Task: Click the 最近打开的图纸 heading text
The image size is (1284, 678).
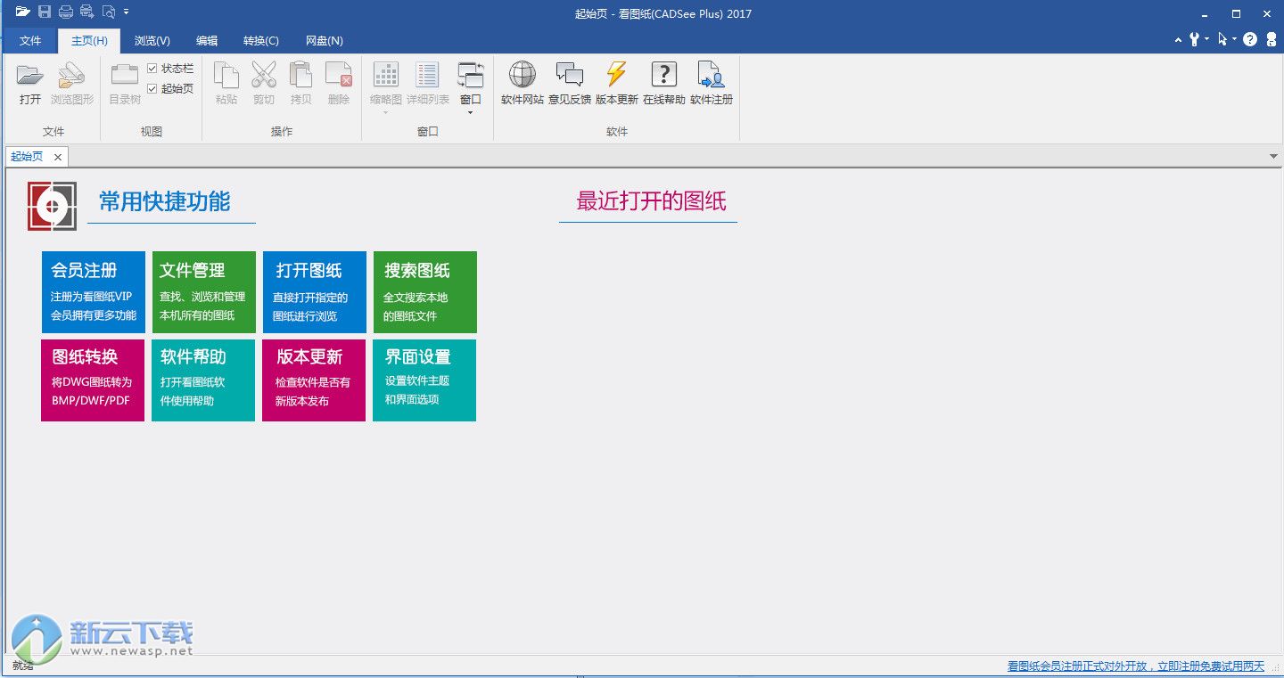Action: 651,201
